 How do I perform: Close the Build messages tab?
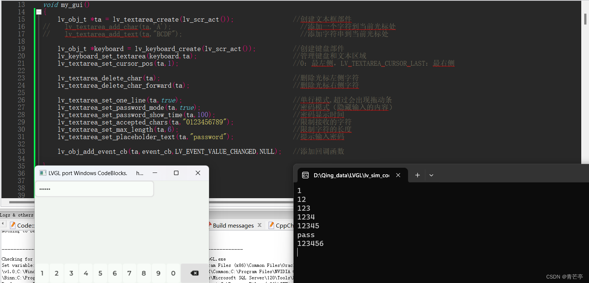coord(259,225)
